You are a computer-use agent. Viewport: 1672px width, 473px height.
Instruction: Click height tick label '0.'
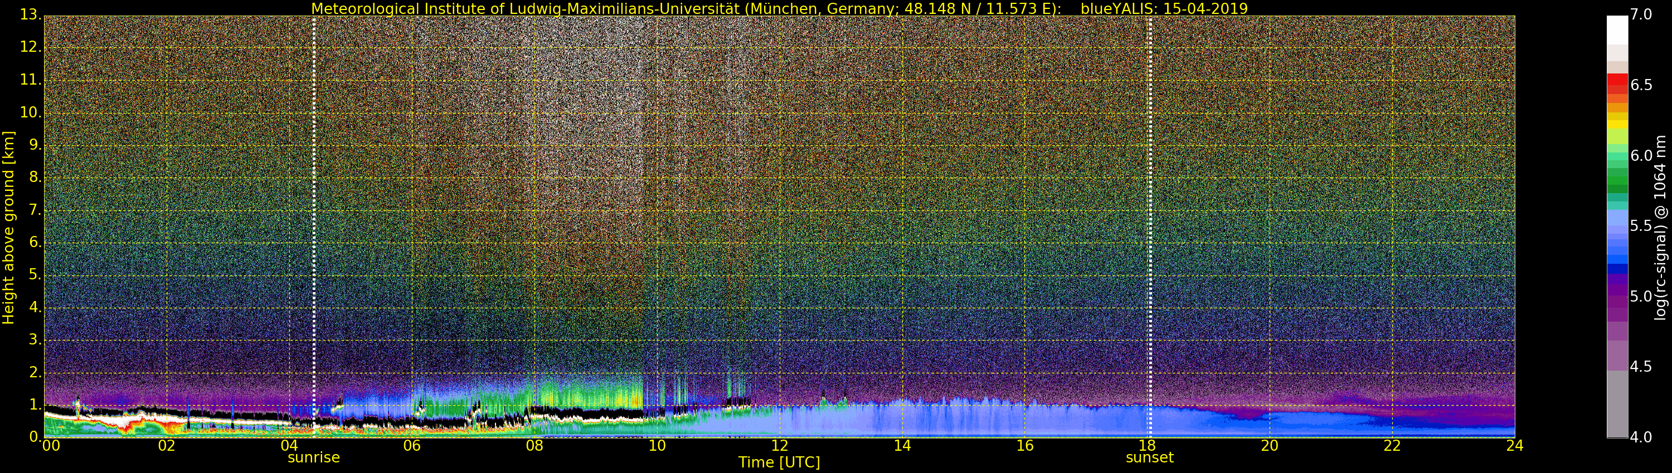[x=35, y=437]
